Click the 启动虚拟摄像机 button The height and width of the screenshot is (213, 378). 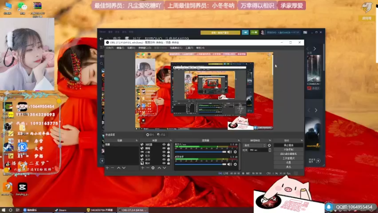coord(288,154)
